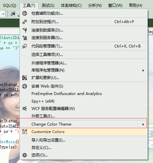Screen dimensions: 153x163
Task: Choose 检查辅助功能(B)... entry
Action: [x=83, y=13]
